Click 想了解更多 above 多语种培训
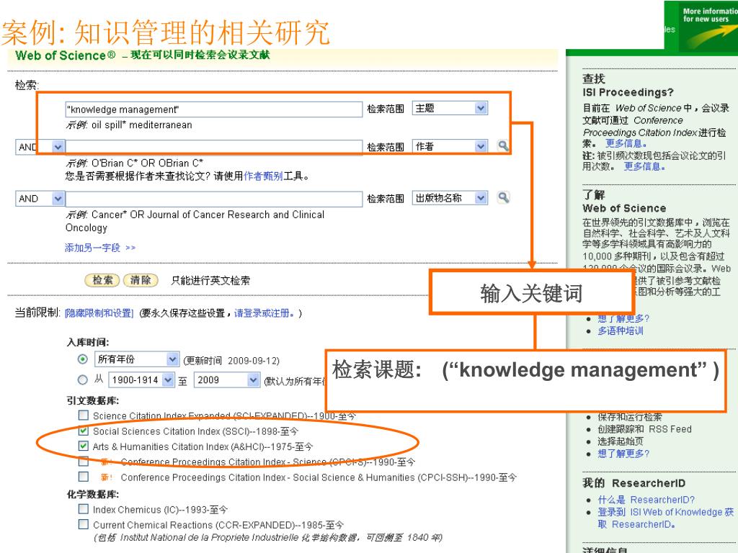Viewport: 738px width, 553px height. click(x=623, y=318)
